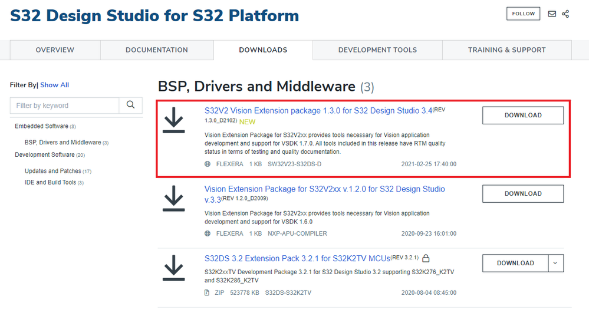The width and height of the screenshot is (589, 316).
Task: Click the search magnifier icon in keyword filter
Action: click(x=130, y=105)
